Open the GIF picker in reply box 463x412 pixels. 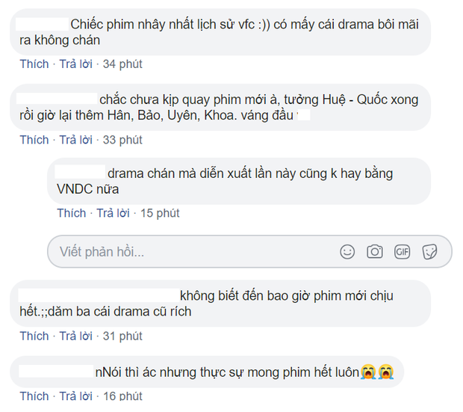(403, 252)
